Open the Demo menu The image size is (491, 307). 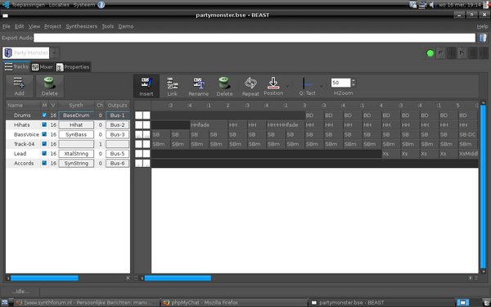point(126,26)
